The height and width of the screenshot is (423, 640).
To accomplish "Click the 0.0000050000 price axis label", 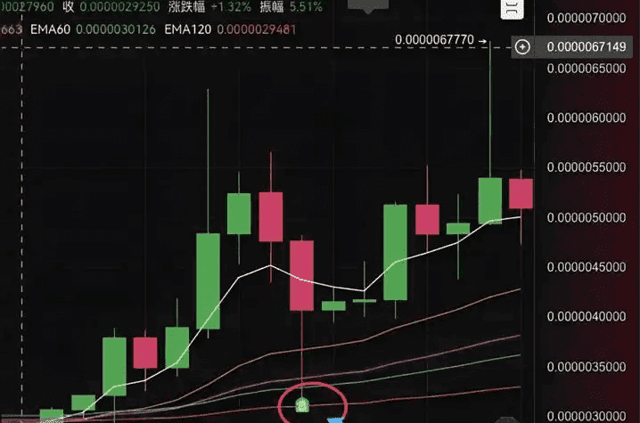I will [587, 217].
